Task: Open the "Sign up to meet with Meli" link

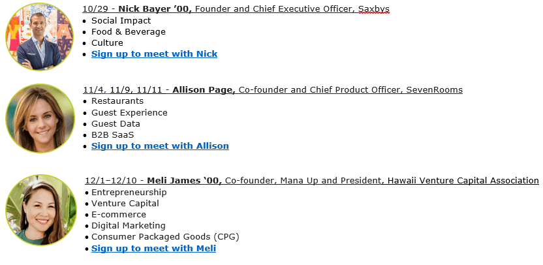Action: click(153, 248)
